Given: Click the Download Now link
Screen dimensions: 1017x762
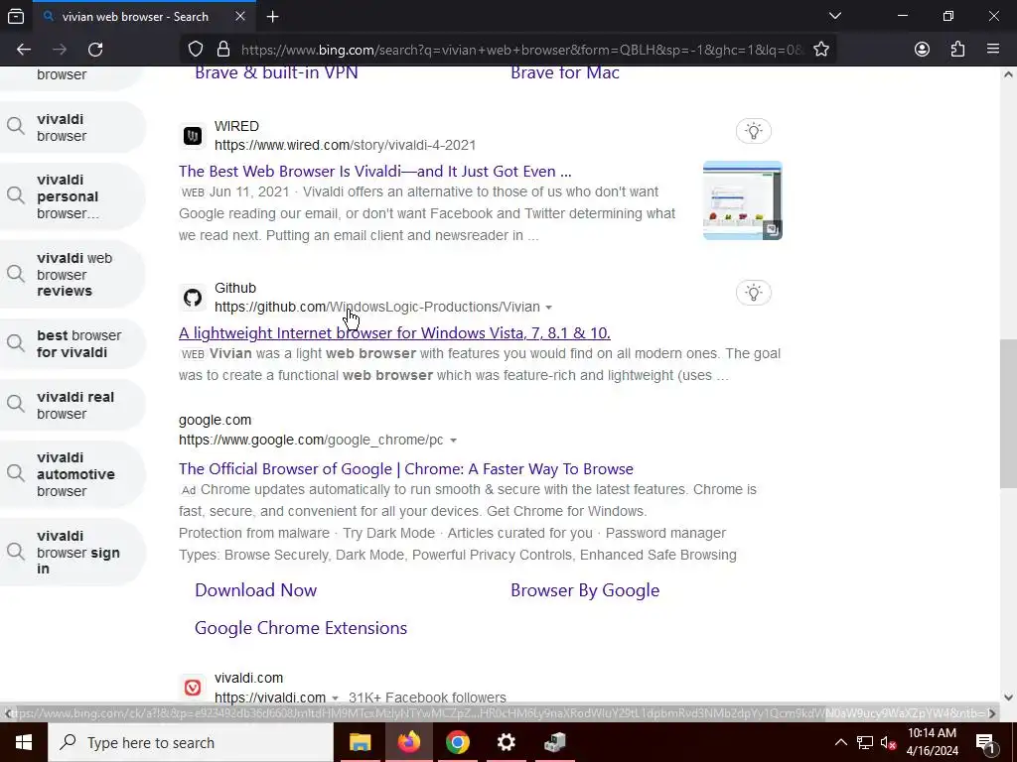Looking at the screenshot, I should click(x=255, y=590).
